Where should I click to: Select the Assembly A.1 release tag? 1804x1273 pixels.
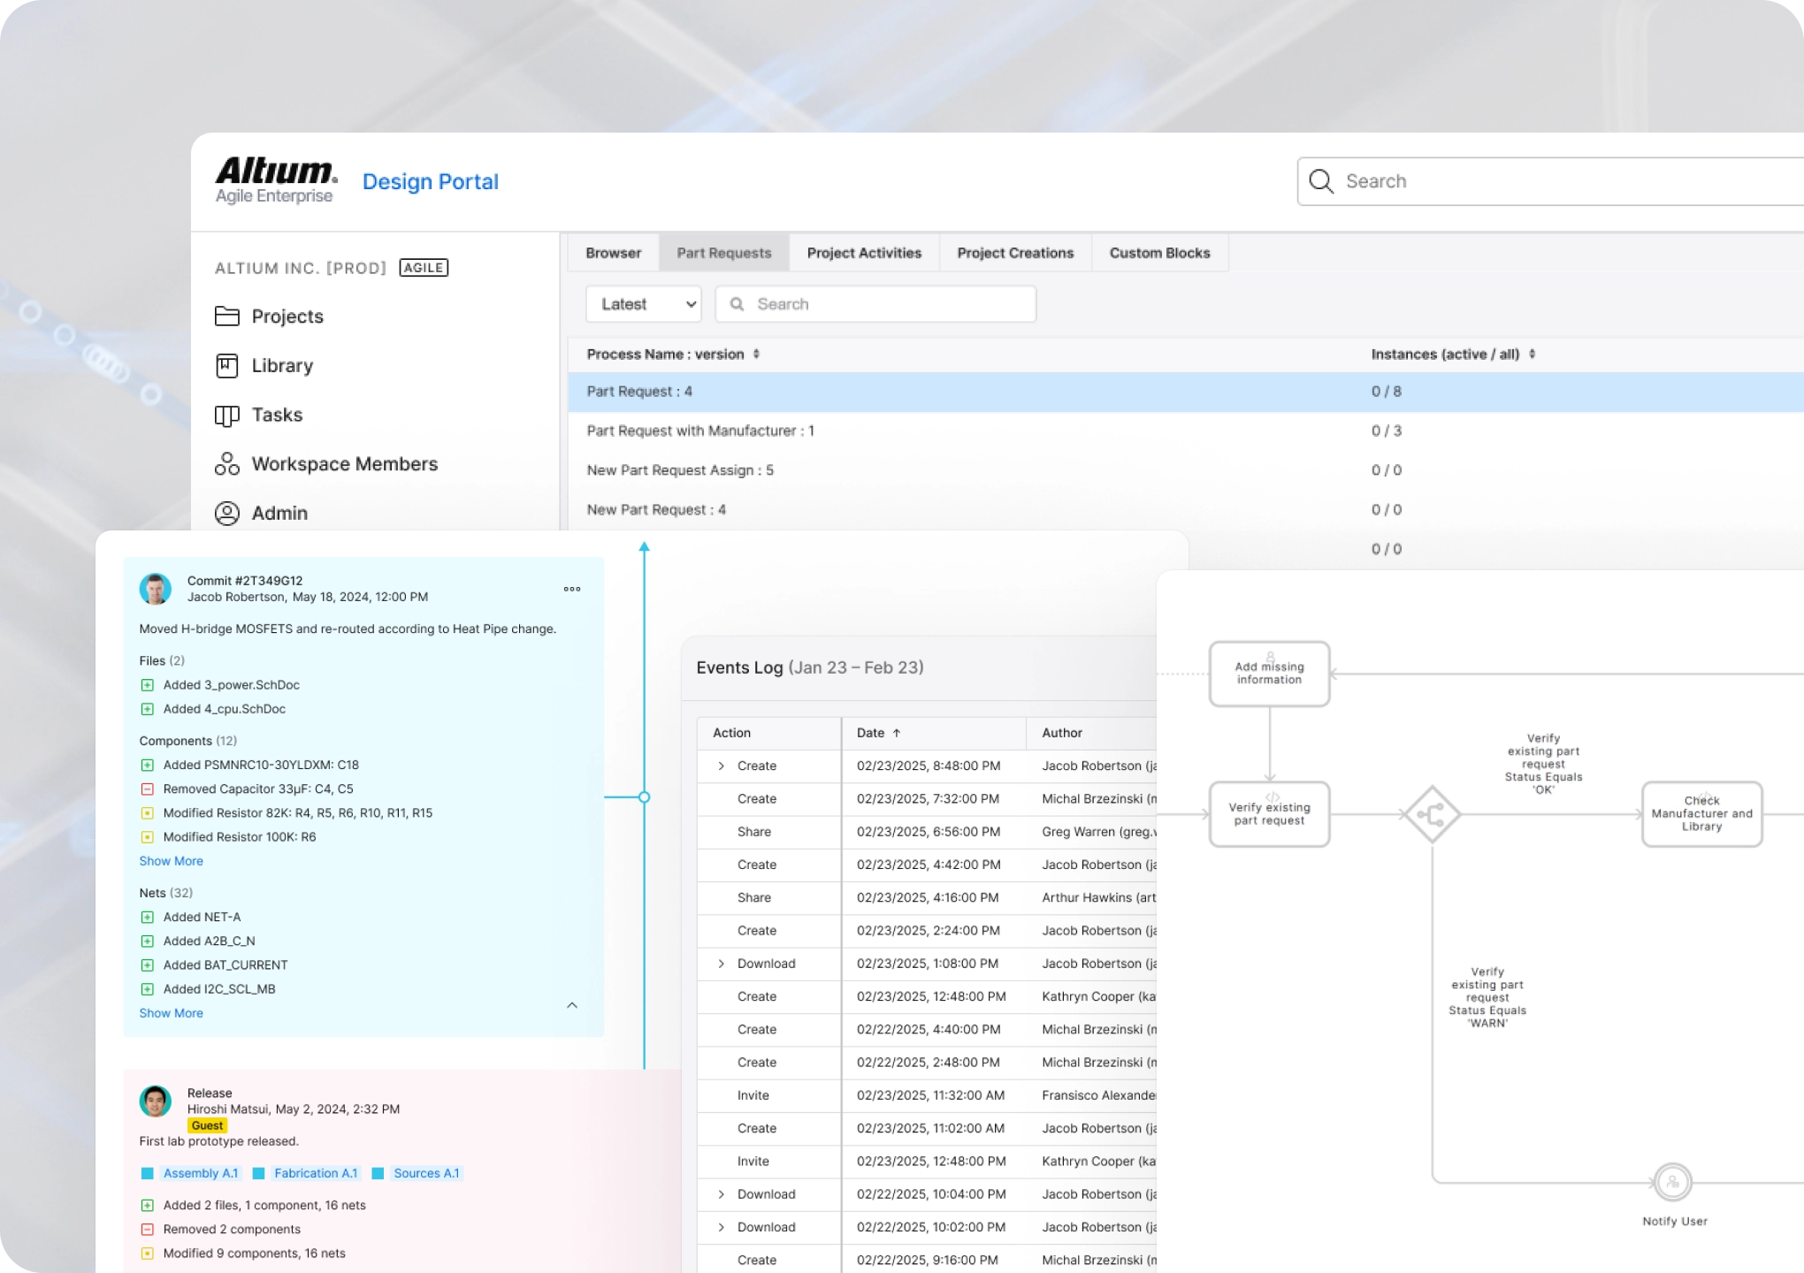pyautogui.click(x=191, y=1173)
